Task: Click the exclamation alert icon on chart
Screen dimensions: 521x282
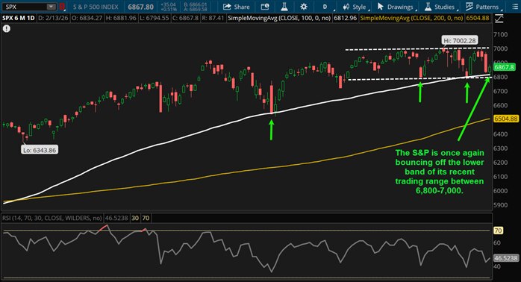Action: point(7,29)
